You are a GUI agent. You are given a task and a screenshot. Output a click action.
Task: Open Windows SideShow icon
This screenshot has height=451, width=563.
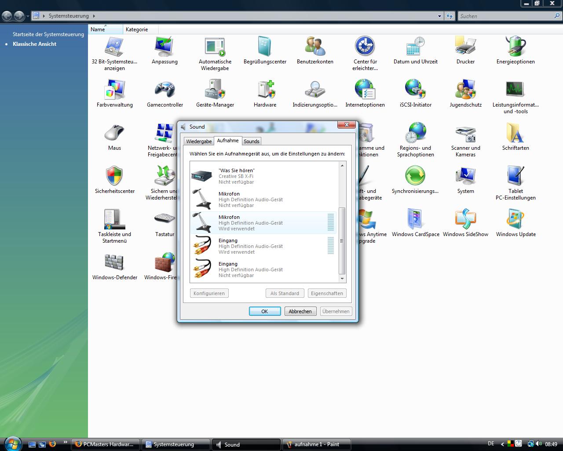pyautogui.click(x=465, y=223)
